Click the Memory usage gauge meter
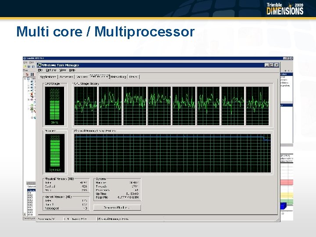The height and width of the screenshot is (237, 316). click(x=55, y=153)
